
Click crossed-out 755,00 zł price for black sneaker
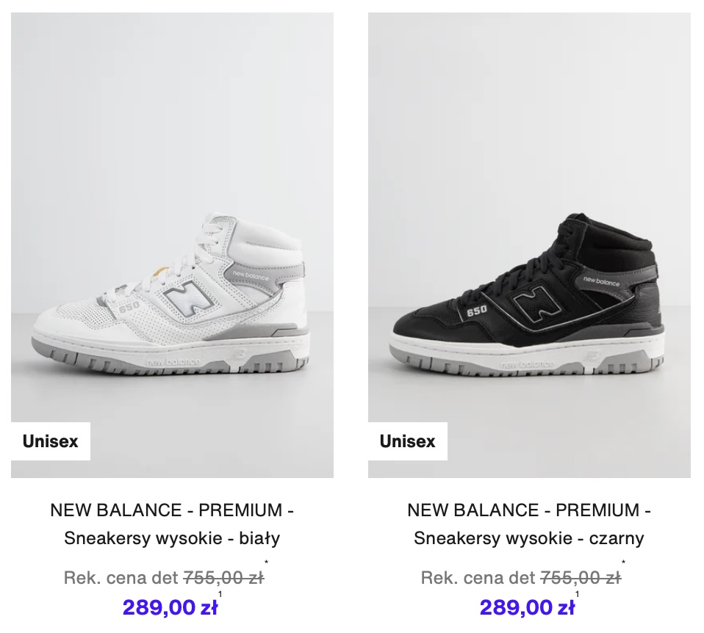[x=581, y=578]
